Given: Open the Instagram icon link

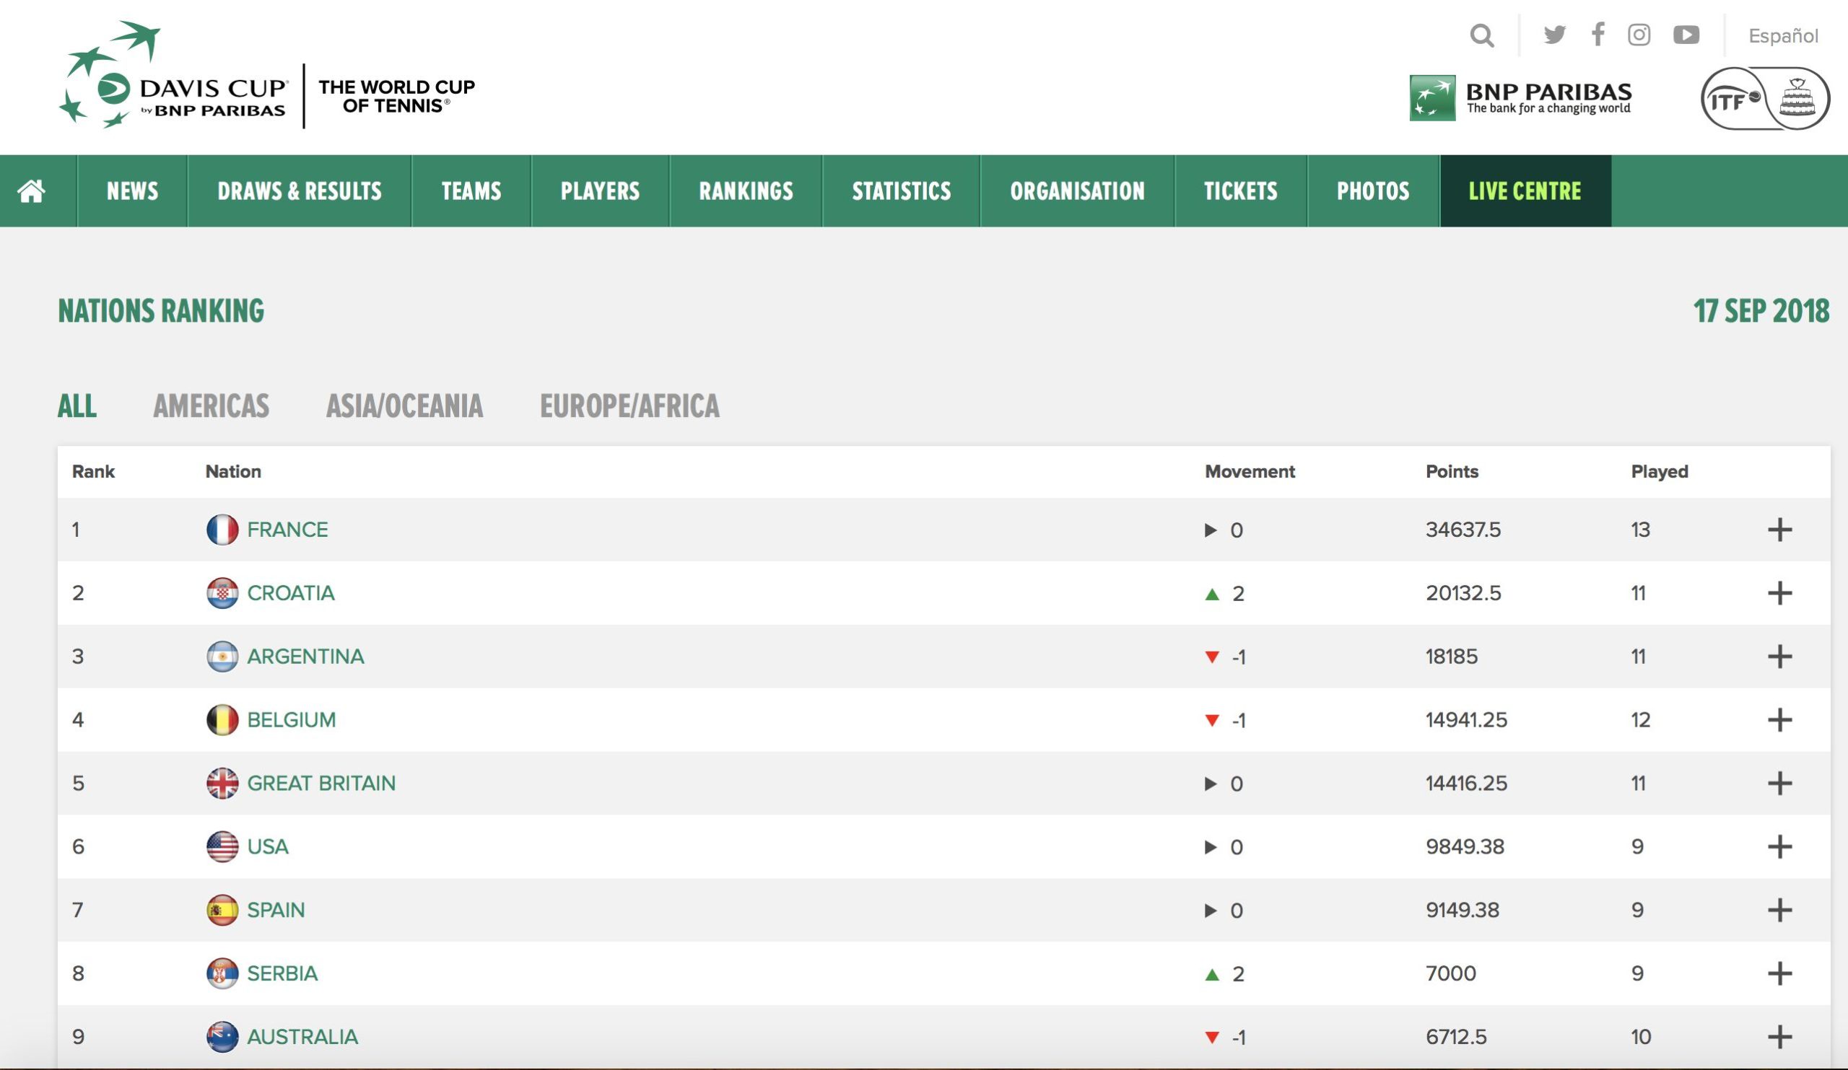Looking at the screenshot, I should (1639, 35).
